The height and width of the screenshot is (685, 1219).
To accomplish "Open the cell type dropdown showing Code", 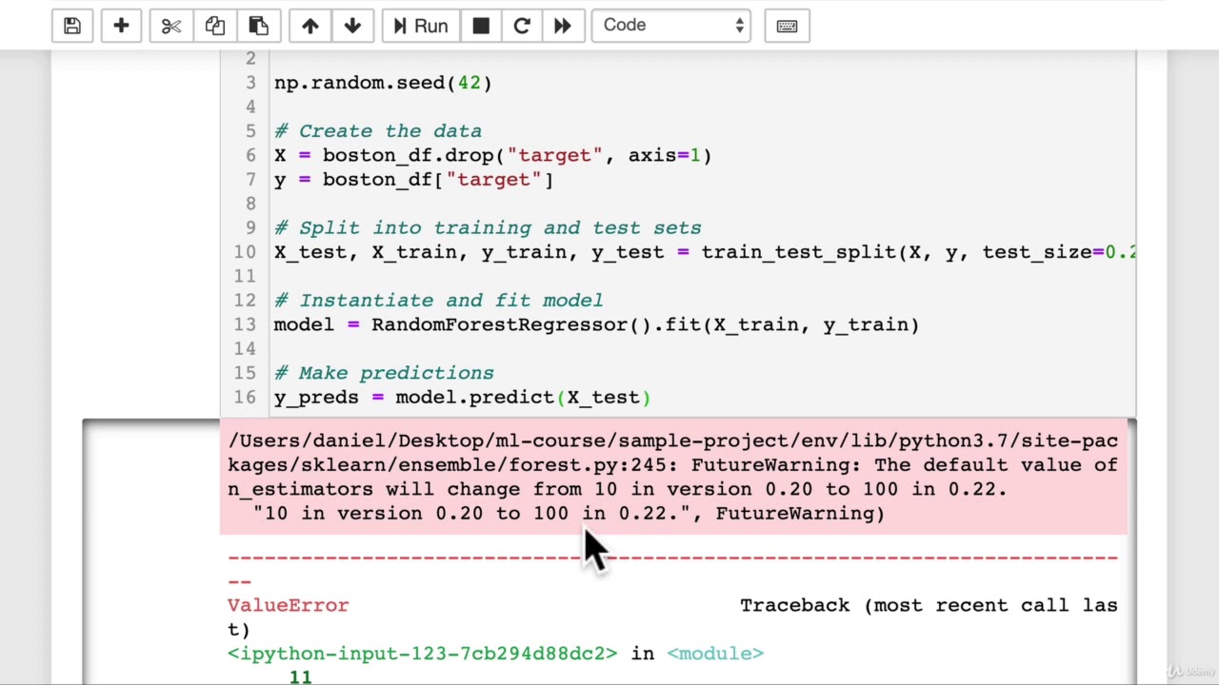I will 670,26.
